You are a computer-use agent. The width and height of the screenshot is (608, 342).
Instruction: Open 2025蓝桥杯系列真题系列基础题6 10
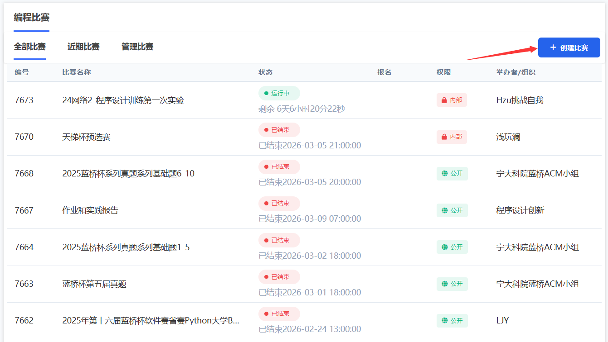(128, 174)
